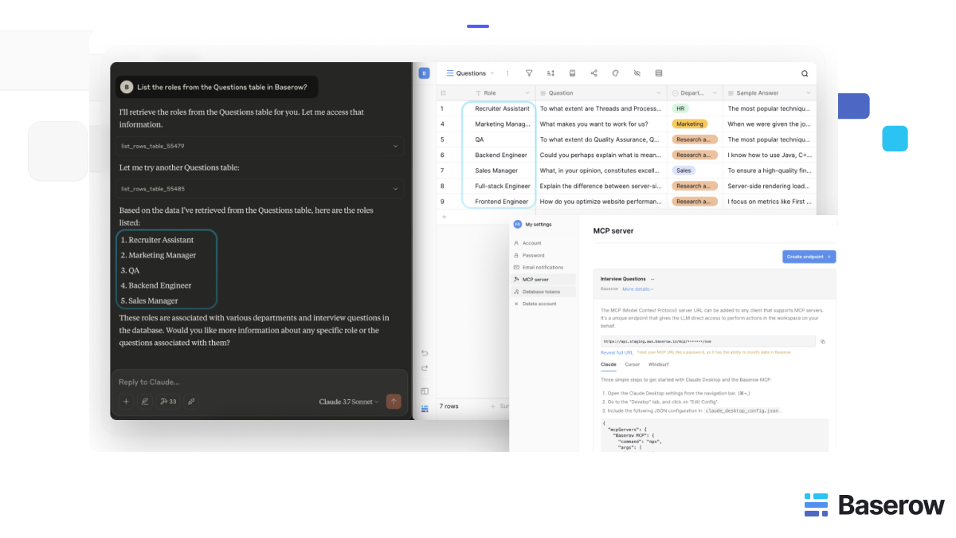Open the Sample Answer column dropdown arrow
This screenshot has height=538, width=956.
[809, 93]
